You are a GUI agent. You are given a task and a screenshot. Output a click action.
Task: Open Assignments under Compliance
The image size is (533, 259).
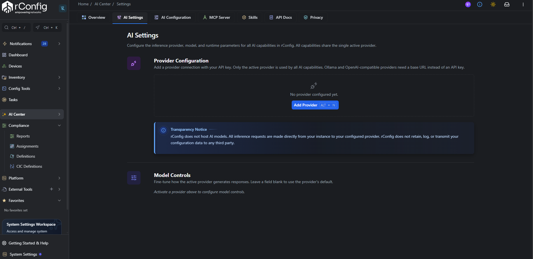tap(27, 146)
